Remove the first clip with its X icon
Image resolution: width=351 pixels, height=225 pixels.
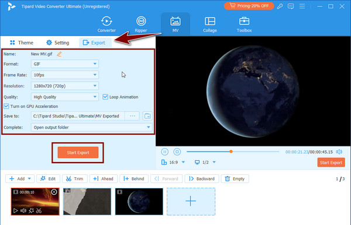54,192
